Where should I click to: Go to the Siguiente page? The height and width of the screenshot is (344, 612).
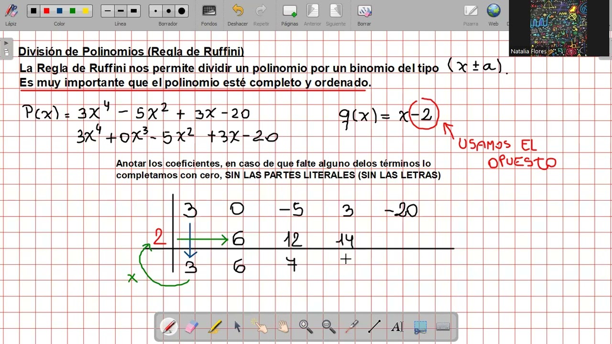coord(336,11)
